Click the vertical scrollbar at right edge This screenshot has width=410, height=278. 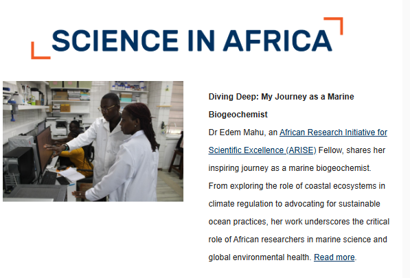click(407, 139)
